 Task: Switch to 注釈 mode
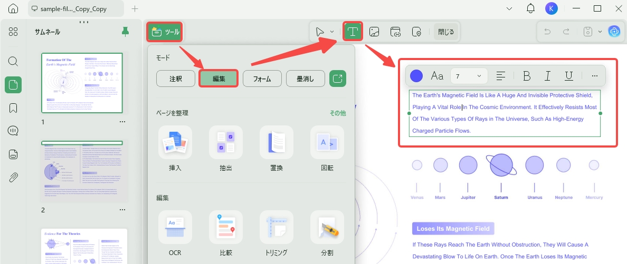point(176,79)
